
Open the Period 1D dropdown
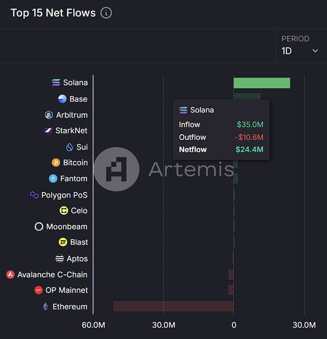(x=300, y=51)
